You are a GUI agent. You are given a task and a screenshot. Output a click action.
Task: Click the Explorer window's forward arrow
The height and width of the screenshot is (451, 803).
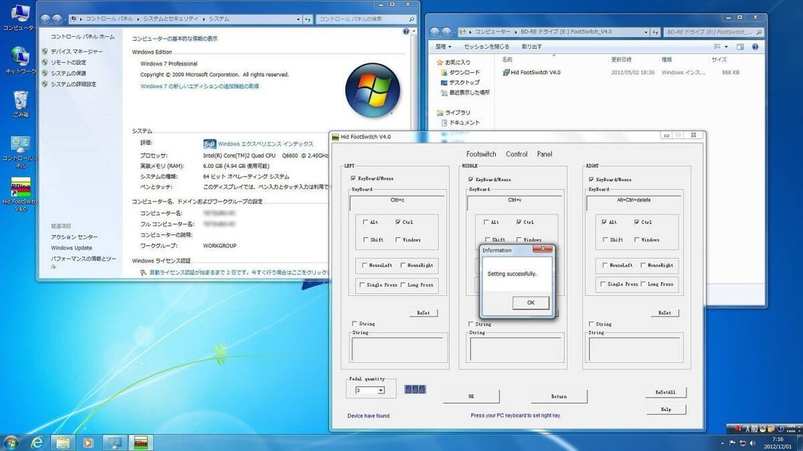tap(446, 31)
